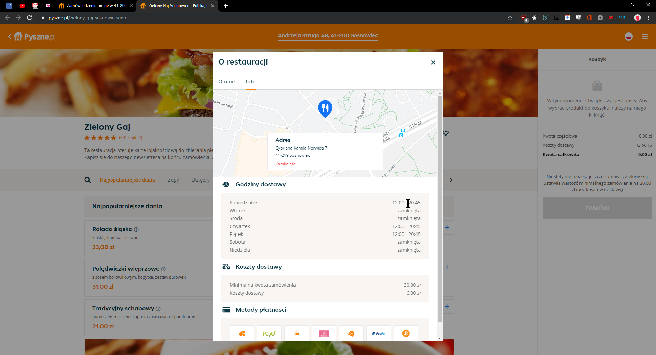Bookmark this page with star icon

tap(510, 18)
